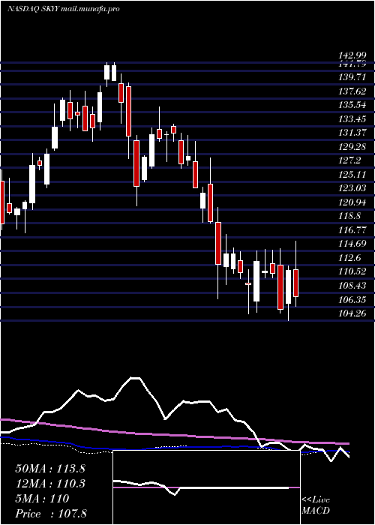Screen dimensions: 375x525
Task: Select the 123.03 price axis label
Action: point(352,188)
